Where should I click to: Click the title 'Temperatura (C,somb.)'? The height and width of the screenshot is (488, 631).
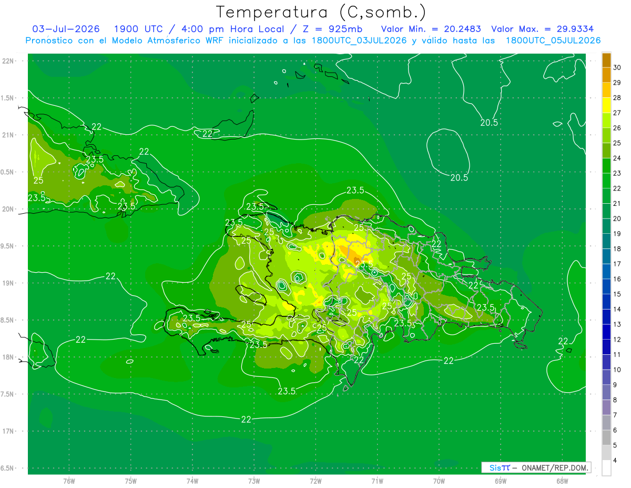(x=320, y=12)
